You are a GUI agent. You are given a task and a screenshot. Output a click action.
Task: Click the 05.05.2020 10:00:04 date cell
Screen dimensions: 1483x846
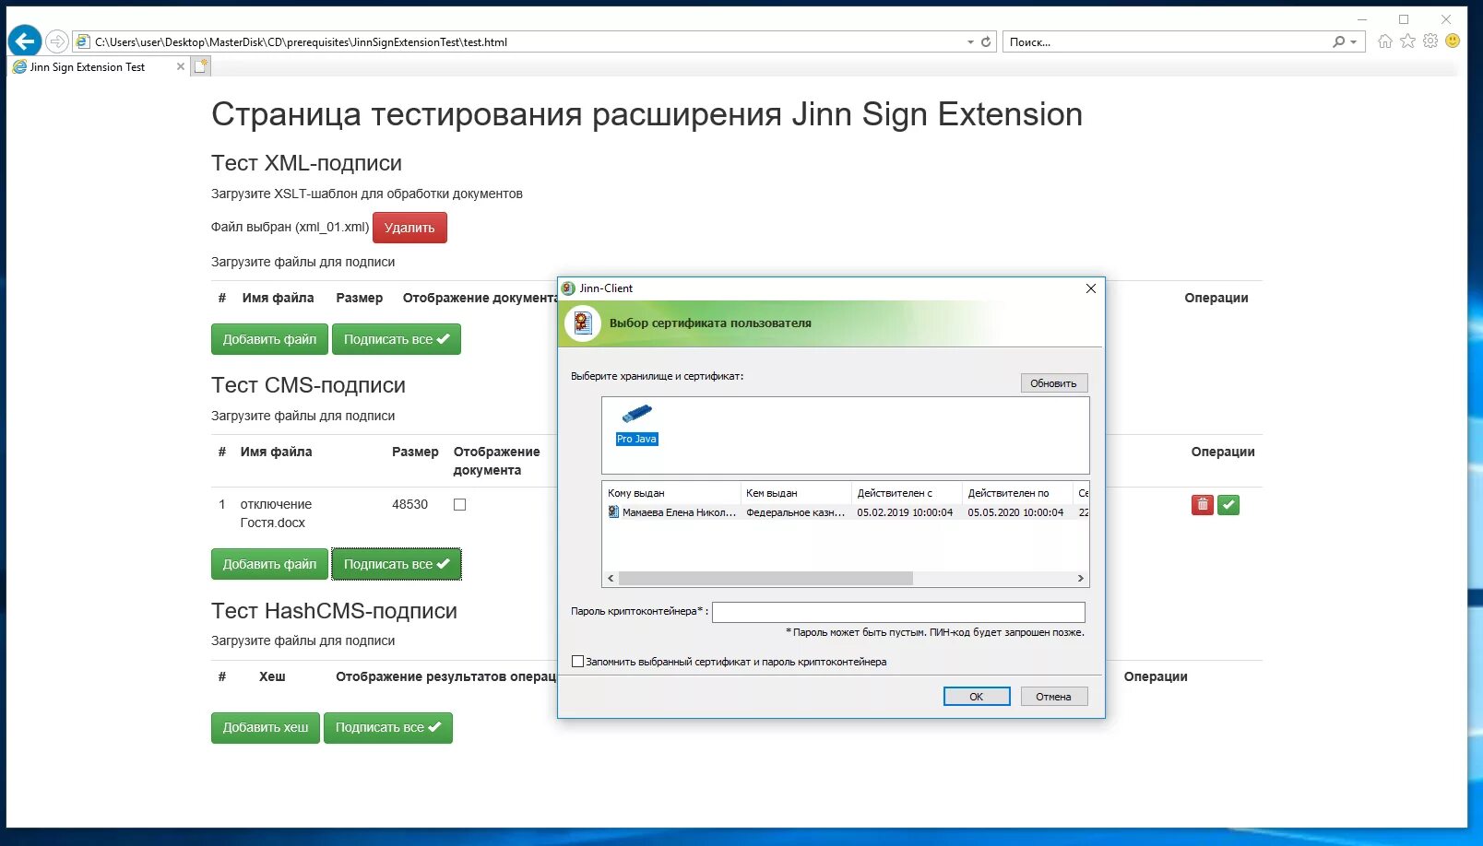(x=1015, y=512)
